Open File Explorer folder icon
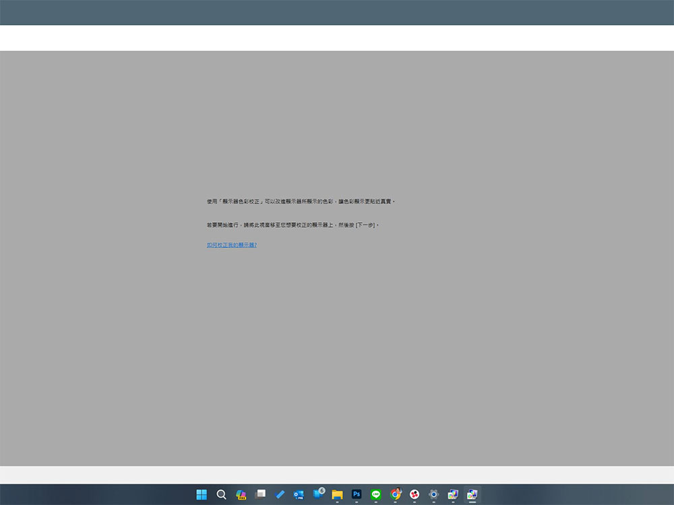 point(338,495)
